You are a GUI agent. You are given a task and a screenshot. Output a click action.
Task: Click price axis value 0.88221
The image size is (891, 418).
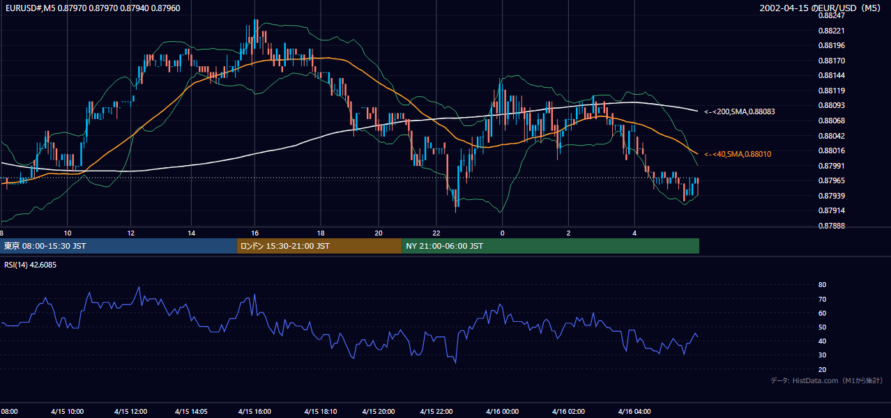pyautogui.click(x=831, y=31)
